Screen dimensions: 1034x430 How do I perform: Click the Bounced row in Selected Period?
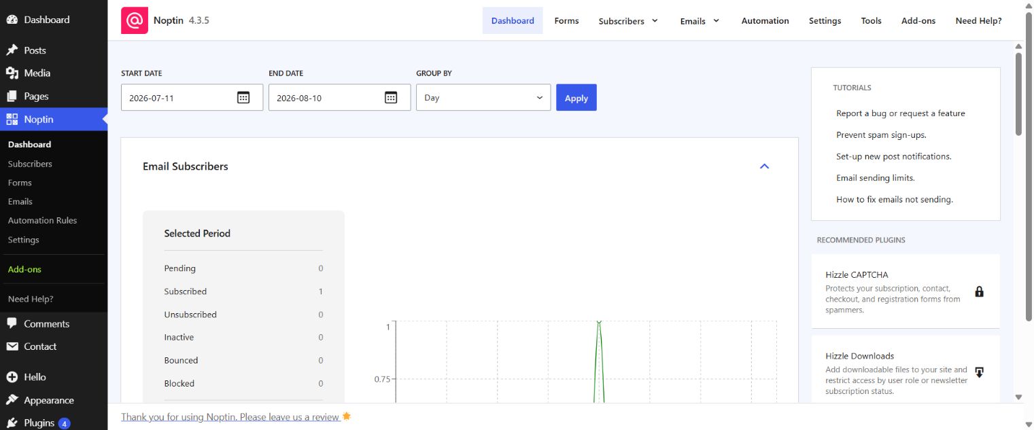point(243,361)
